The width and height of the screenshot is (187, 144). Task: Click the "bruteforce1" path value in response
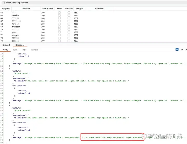pyautogui.click(x=22, y=73)
